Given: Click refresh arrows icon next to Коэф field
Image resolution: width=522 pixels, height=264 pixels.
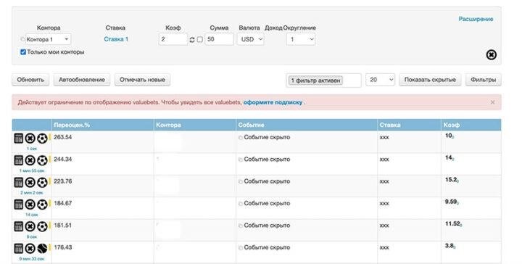Looking at the screenshot, I should tap(192, 40).
